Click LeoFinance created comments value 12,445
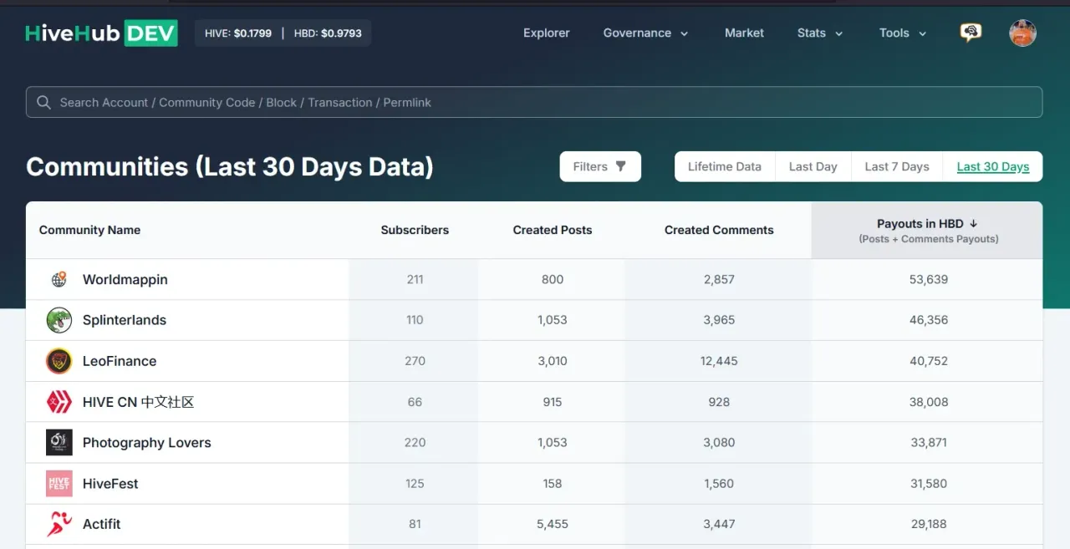Screen dimensions: 1070x549 tap(719, 361)
